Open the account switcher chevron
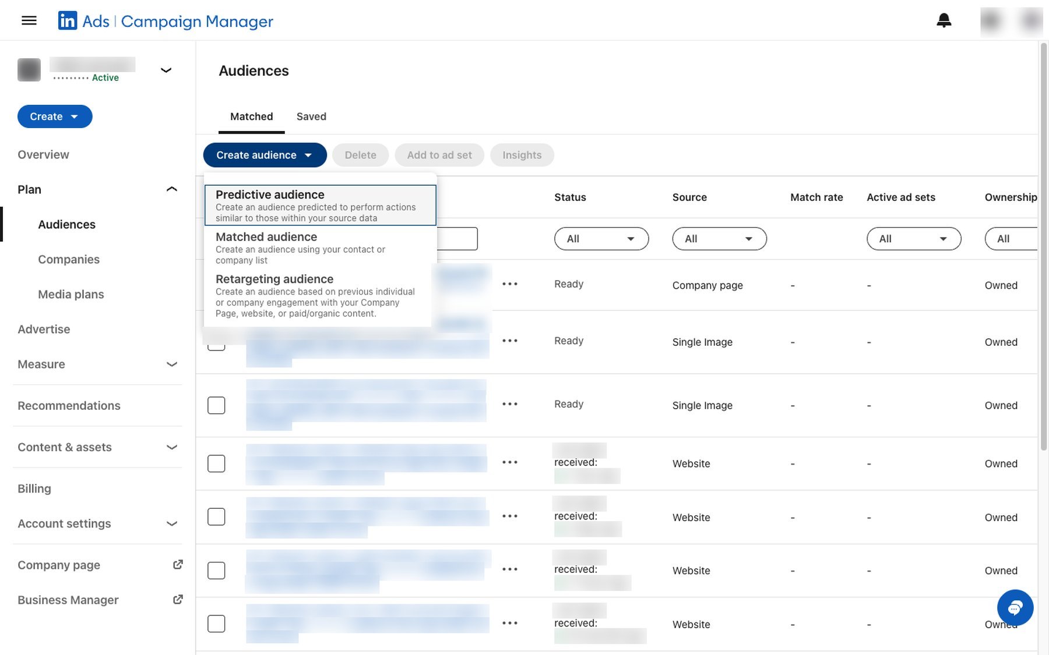 coord(166,70)
